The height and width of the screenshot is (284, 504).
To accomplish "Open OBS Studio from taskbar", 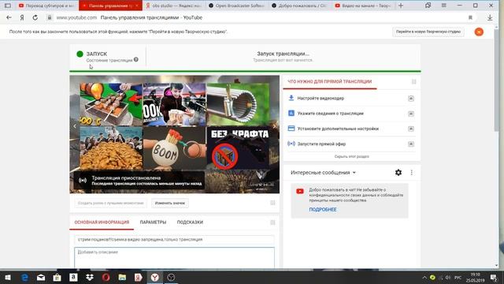I will (x=171, y=278).
